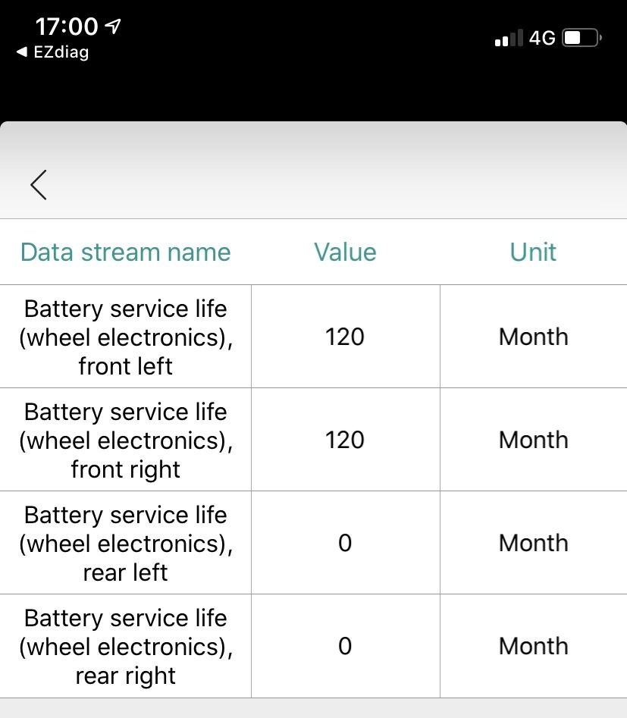Open front left battery service life row
The width and height of the screenshot is (627, 718).
coord(125,337)
